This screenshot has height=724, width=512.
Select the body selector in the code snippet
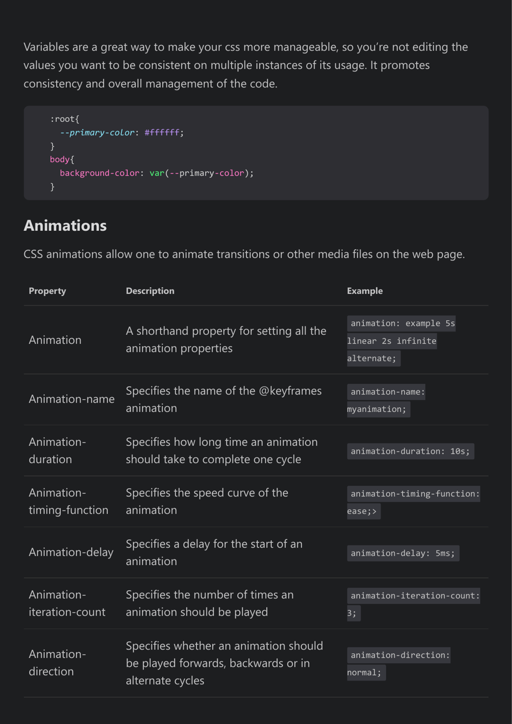click(59, 159)
